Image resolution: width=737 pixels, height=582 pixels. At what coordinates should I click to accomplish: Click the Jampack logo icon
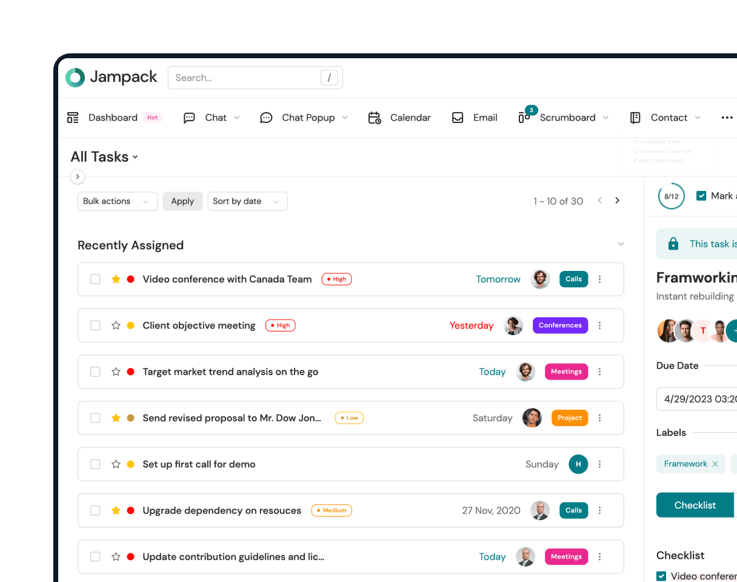coord(75,78)
